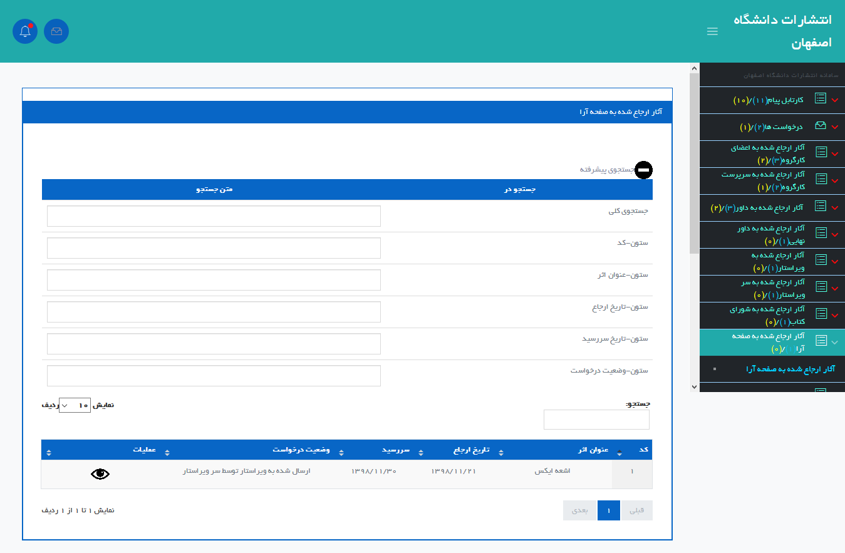Screen dimensions: 845x553
Task: Click list icon beside آثار ارجاع شده به داور
Action: [820, 206]
